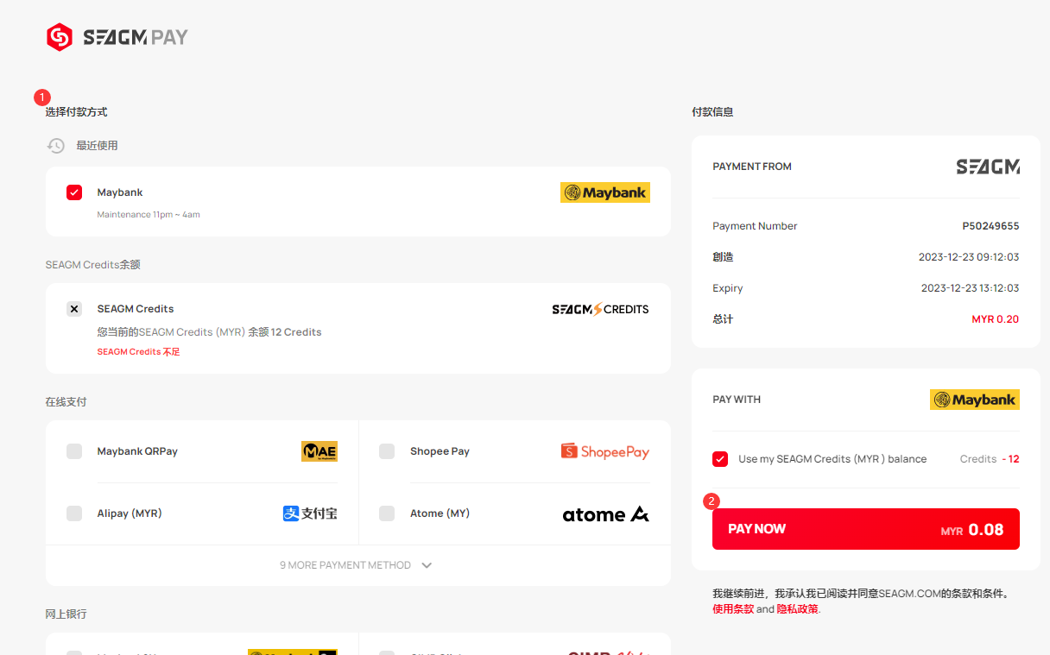Viewport: 1050px width, 655px height.
Task: Toggle the Maybank payment checkbox
Action: (x=74, y=192)
